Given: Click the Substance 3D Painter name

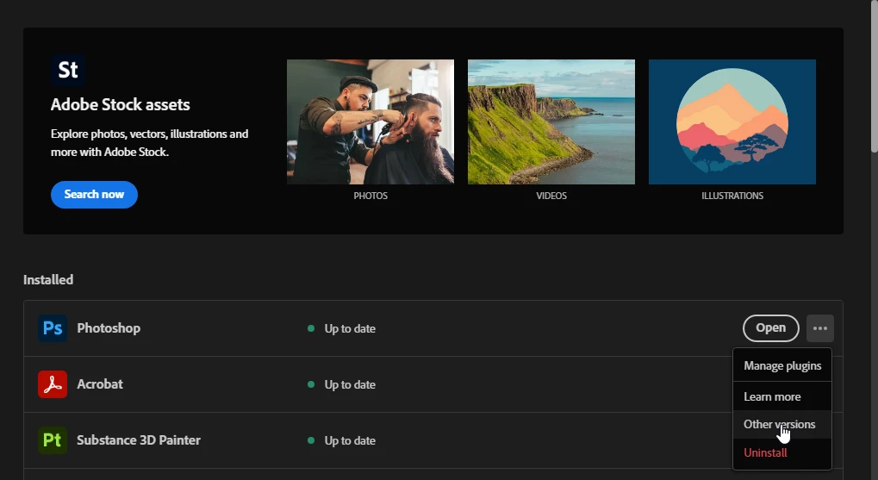Looking at the screenshot, I should (x=139, y=440).
